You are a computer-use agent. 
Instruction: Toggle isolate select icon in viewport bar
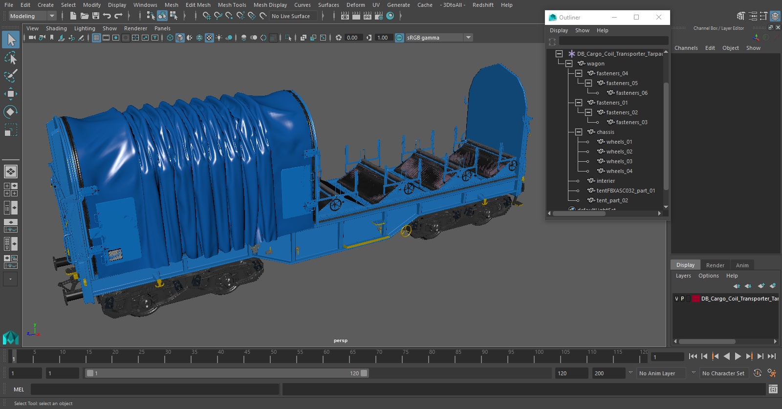tap(288, 38)
